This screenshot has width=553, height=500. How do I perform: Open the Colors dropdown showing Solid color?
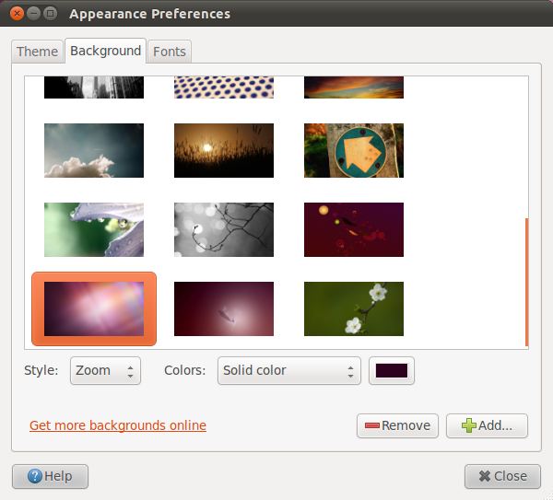pos(288,371)
